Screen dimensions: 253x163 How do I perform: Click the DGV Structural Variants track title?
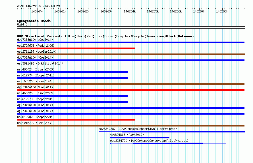click(x=105, y=36)
